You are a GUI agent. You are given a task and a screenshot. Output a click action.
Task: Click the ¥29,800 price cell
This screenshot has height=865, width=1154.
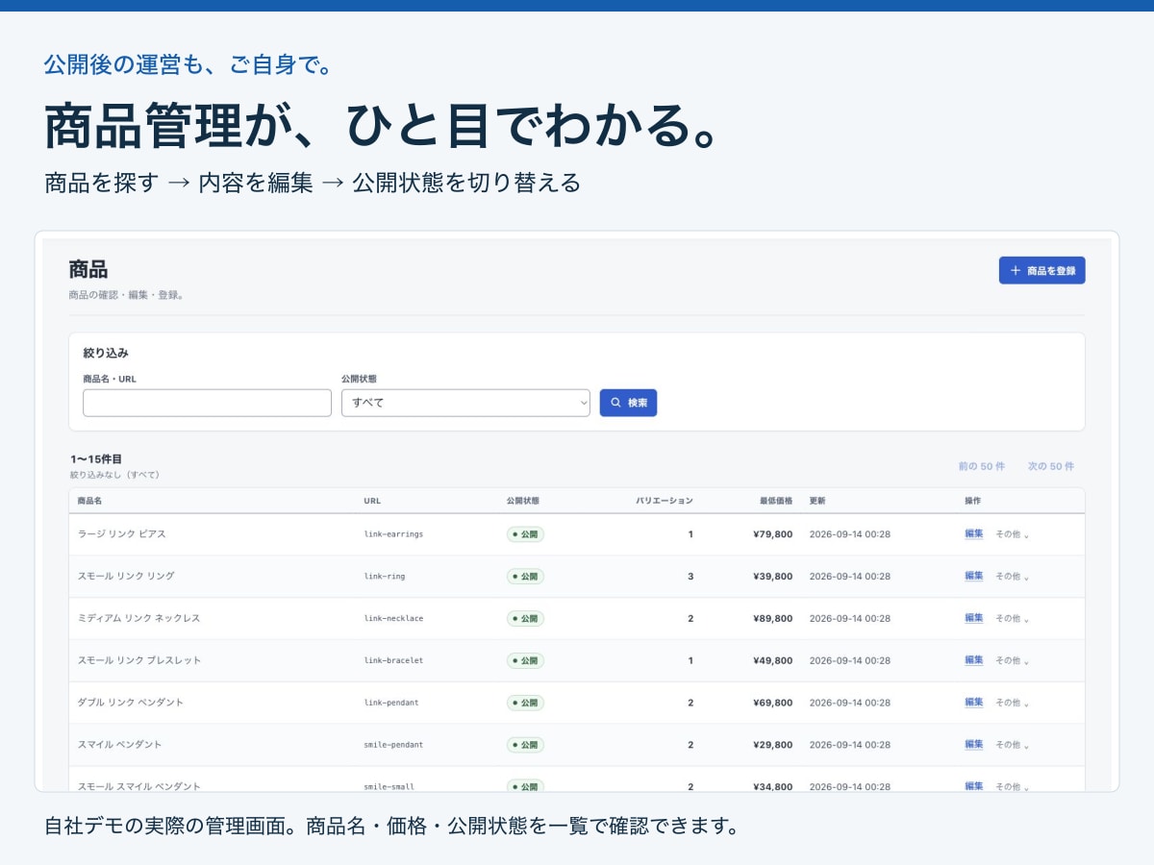click(x=773, y=746)
